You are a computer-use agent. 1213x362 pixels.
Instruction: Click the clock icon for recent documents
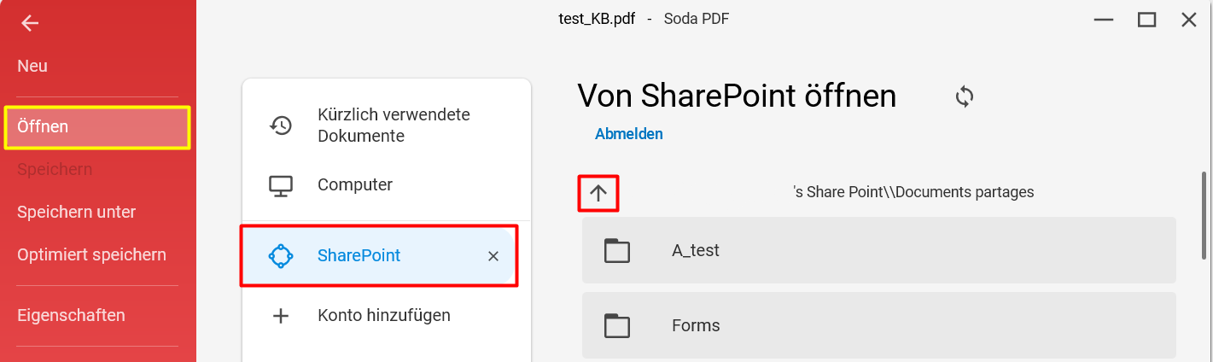[x=281, y=126]
